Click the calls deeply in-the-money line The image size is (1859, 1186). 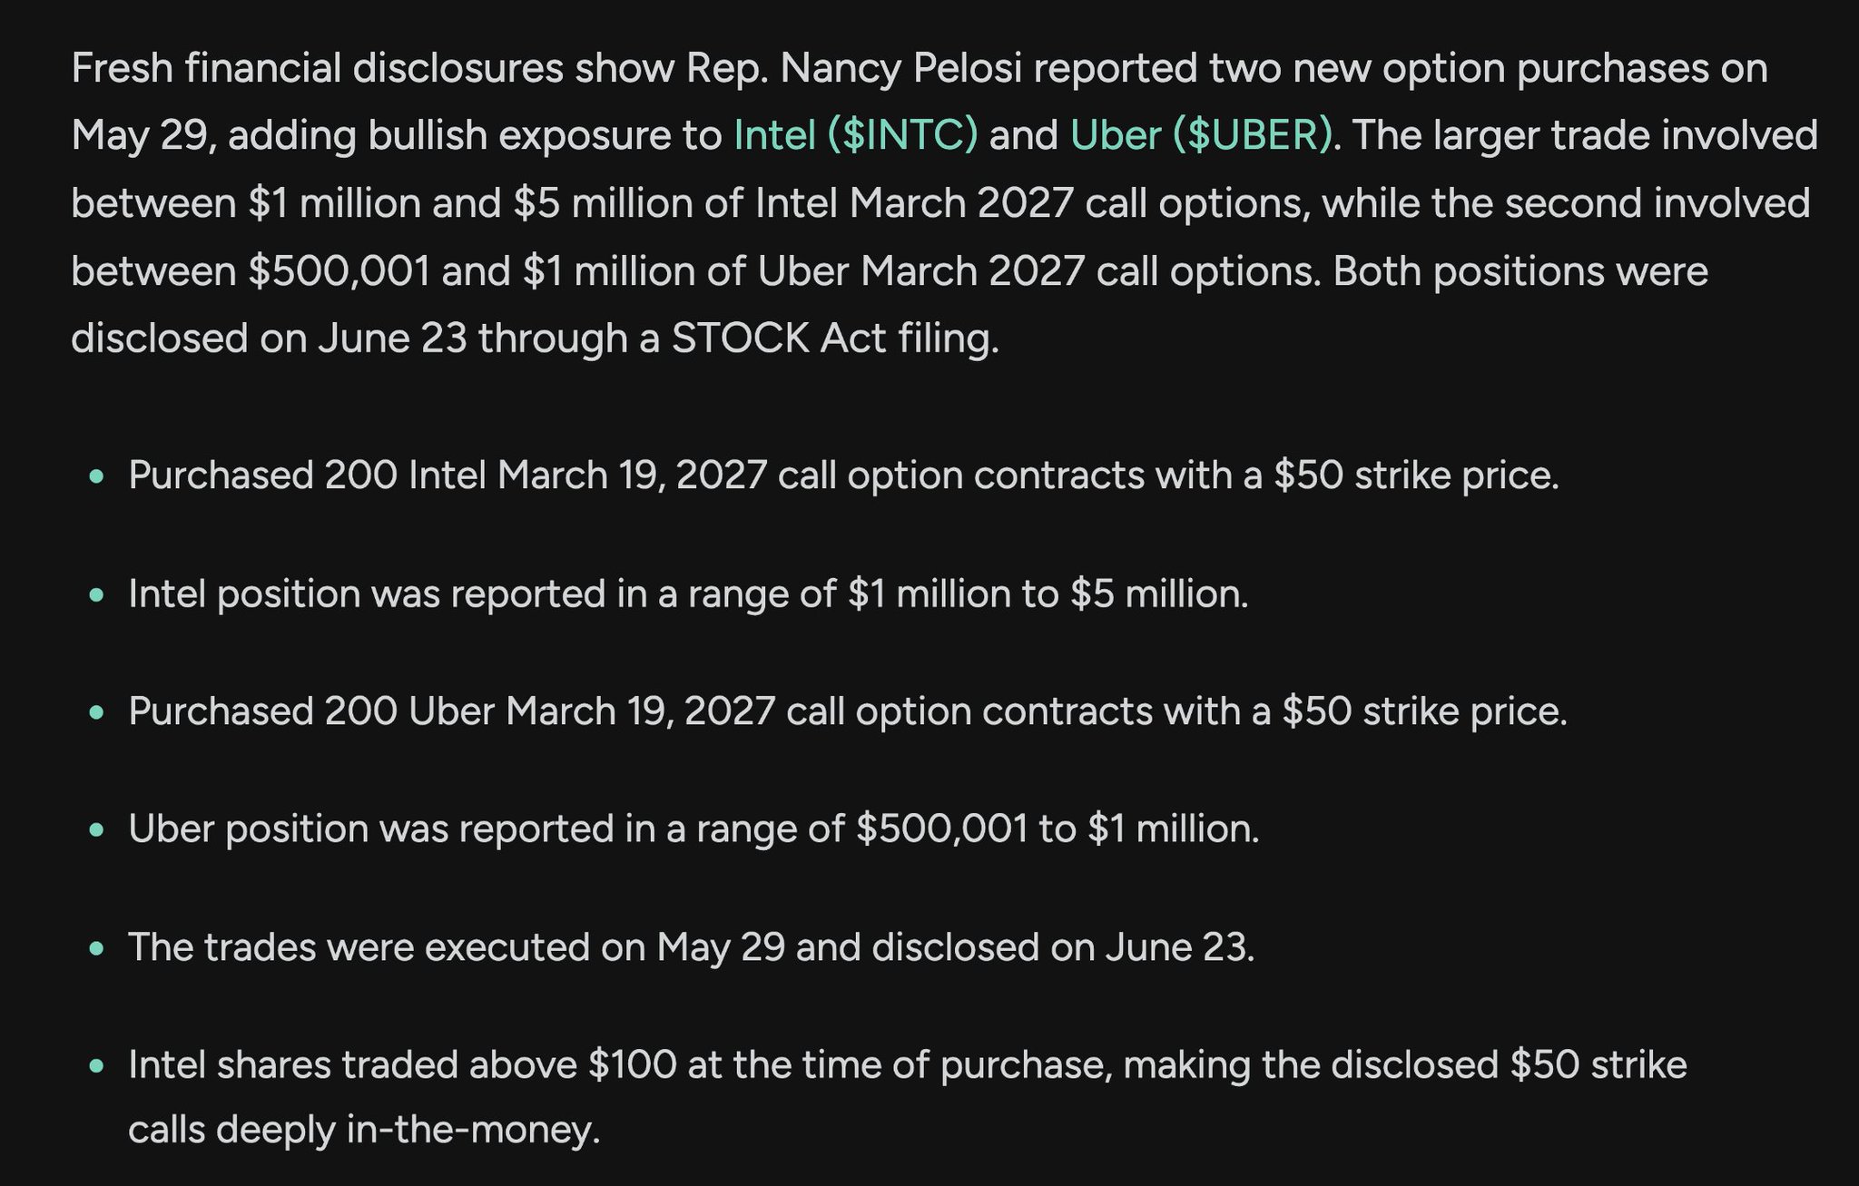(x=364, y=1131)
